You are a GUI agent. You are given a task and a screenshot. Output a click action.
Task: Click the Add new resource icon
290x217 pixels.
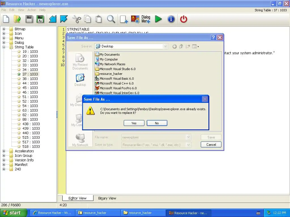click(123, 19)
